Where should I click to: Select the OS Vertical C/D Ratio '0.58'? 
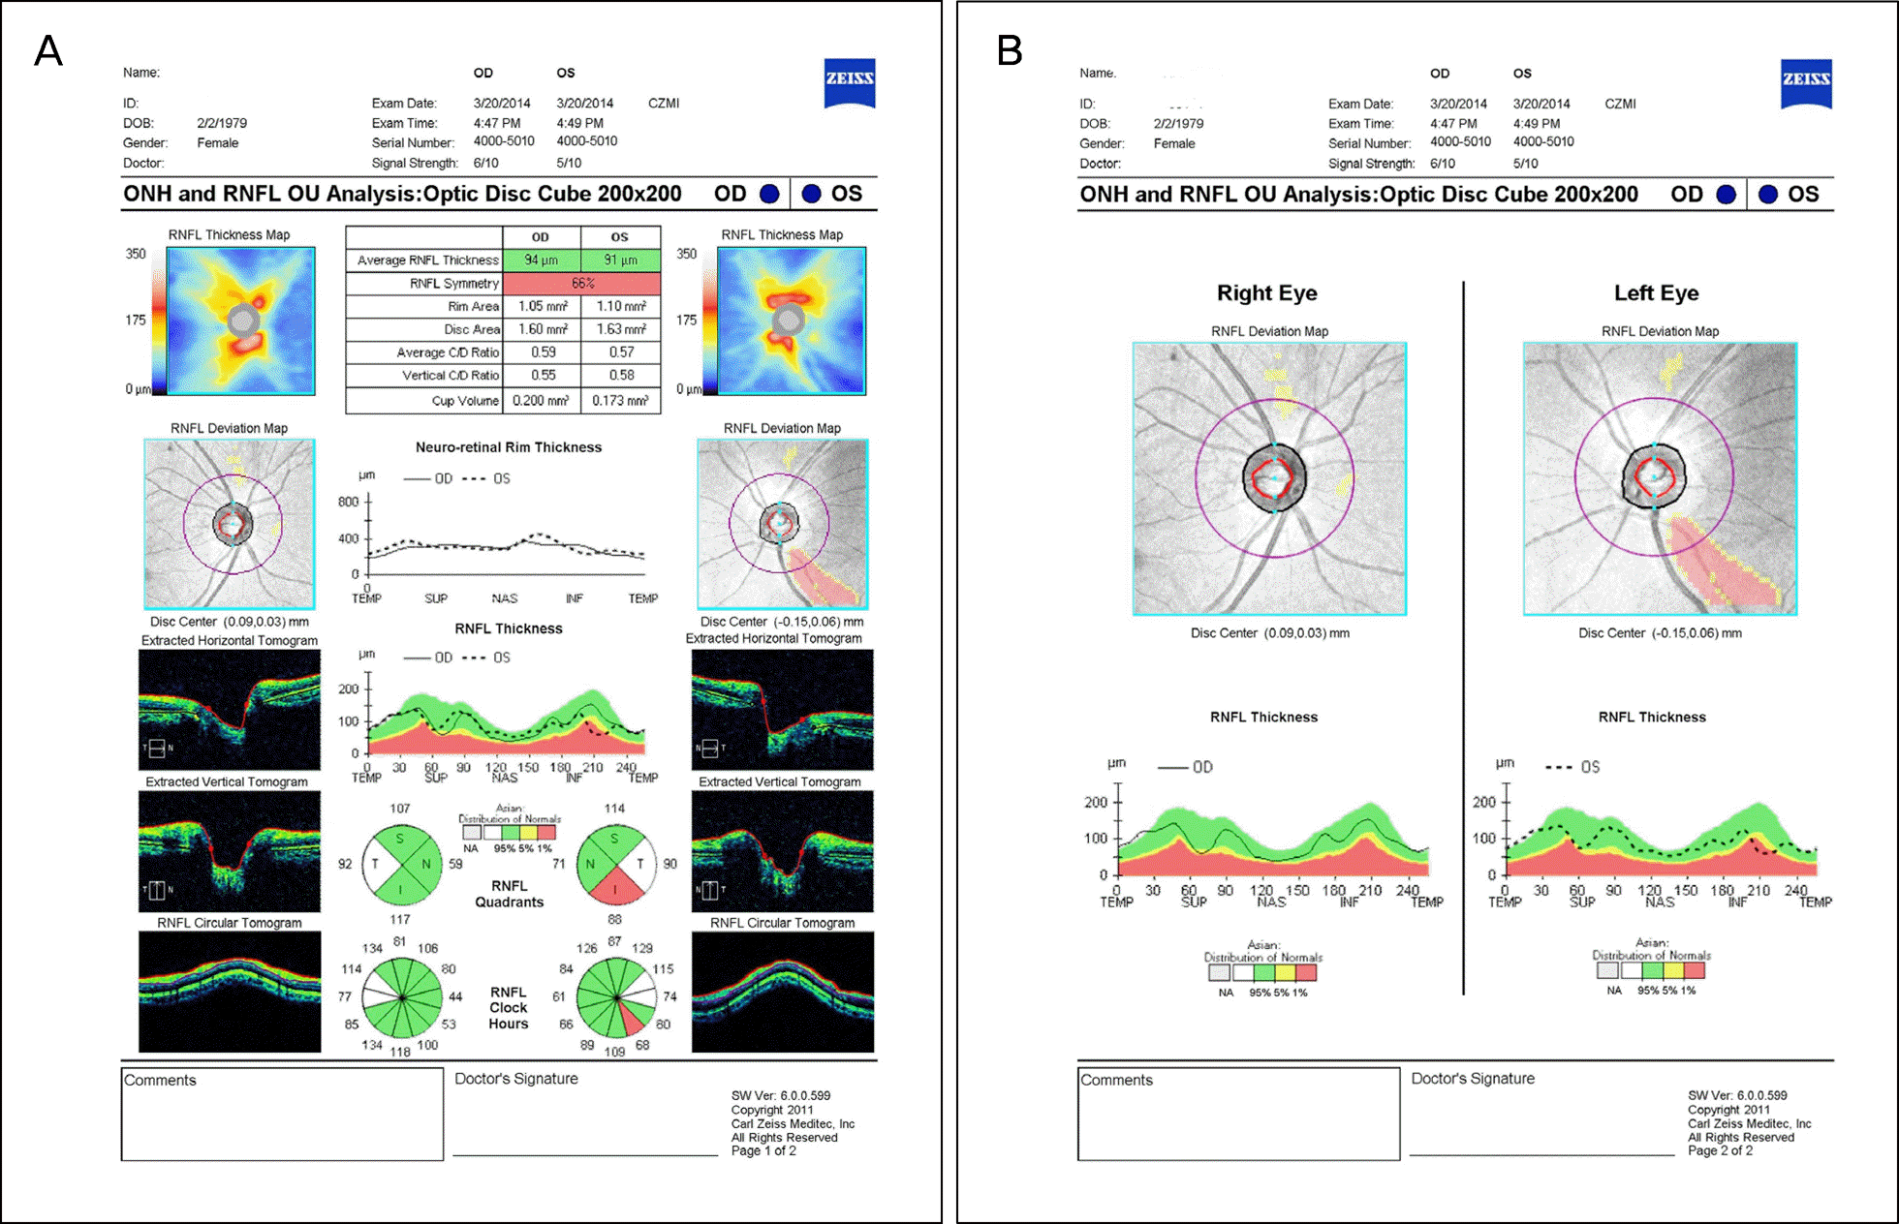pos(621,375)
